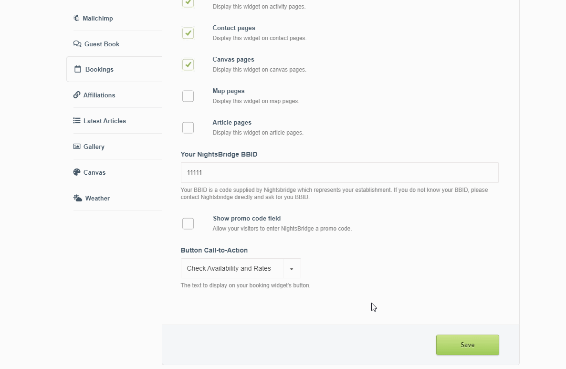Click the Bookings calendar icon
Screen dimensions: 566x369
pyautogui.click(x=78, y=69)
